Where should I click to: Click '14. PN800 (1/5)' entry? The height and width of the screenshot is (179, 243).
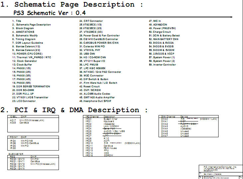pyautogui.click(x=22, y=68)
